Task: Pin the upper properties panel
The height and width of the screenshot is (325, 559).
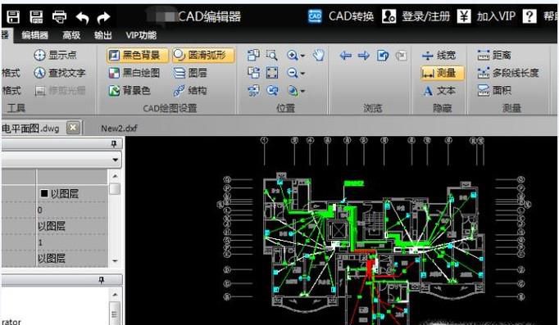Action: [x=114, y=143]
